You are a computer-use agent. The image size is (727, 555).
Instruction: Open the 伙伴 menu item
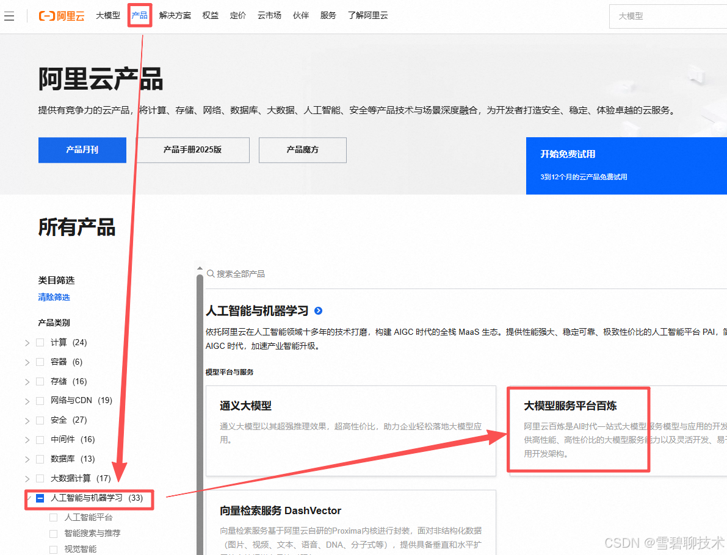pos(301,16)
